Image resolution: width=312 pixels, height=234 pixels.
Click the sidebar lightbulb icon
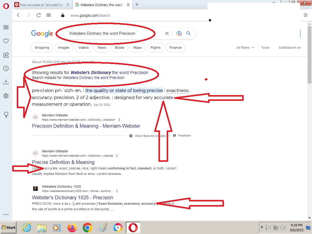[x=6, y=115]
